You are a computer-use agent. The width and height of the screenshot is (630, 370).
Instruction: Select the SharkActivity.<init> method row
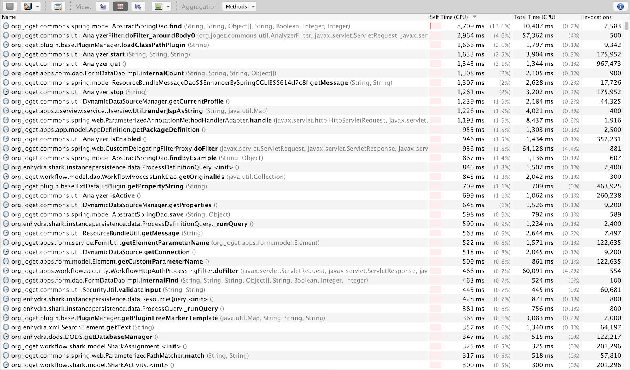point(312,365)
